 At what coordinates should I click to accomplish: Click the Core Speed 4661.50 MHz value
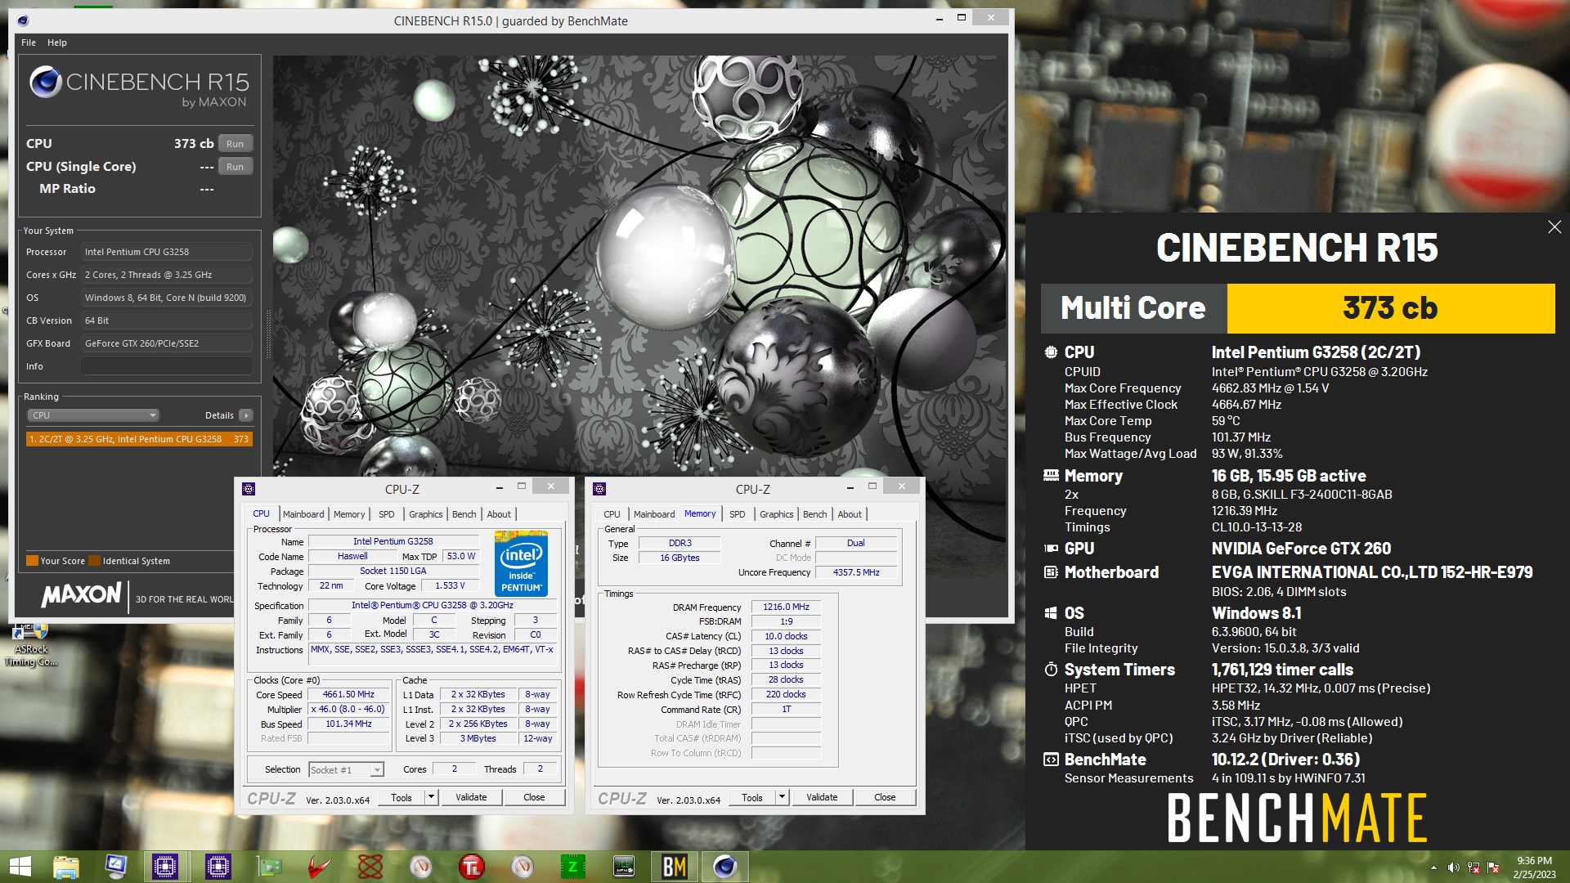[348, 694]
